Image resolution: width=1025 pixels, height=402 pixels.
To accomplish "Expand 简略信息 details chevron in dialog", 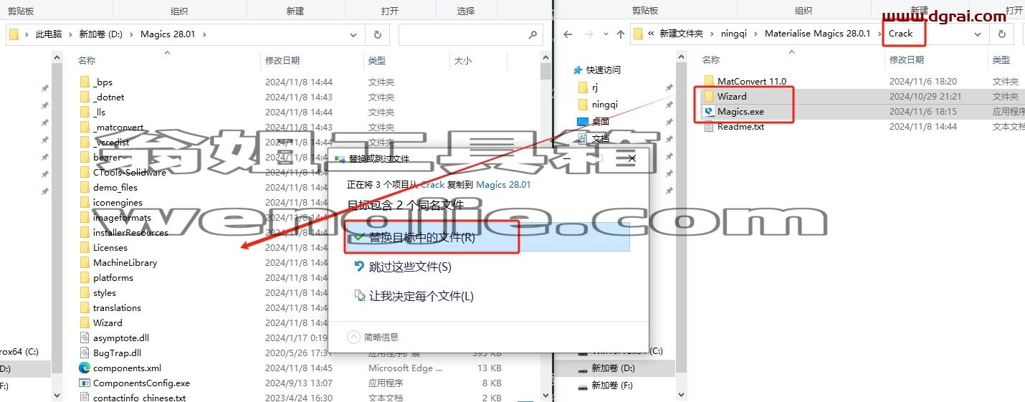I will click(353, 337).
